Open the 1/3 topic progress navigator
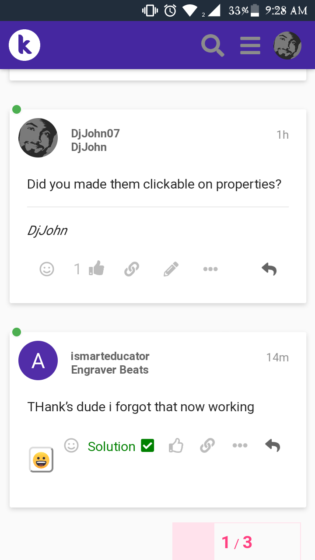315x560 pixels. coord(237,542)
